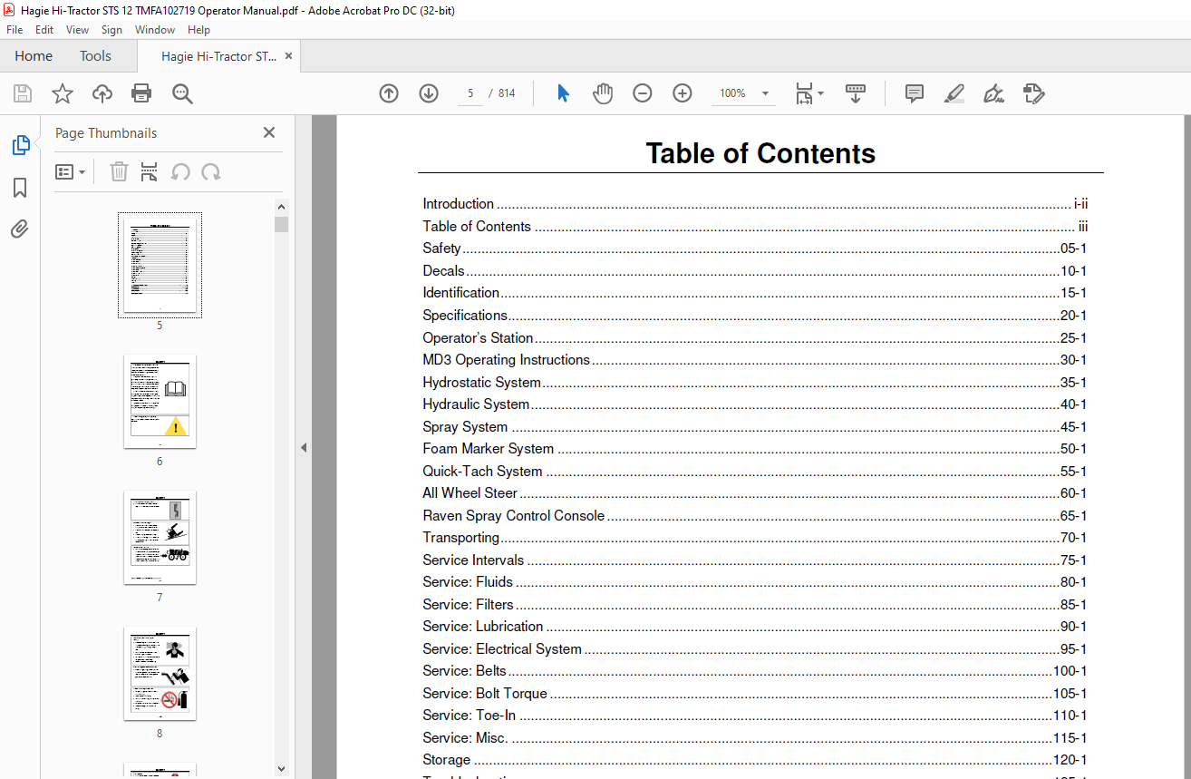Image resolution: width=1191 pixels, height=779 pixels.
Task: Activate the selection arrow tool
Action: [x=563, y=93]
